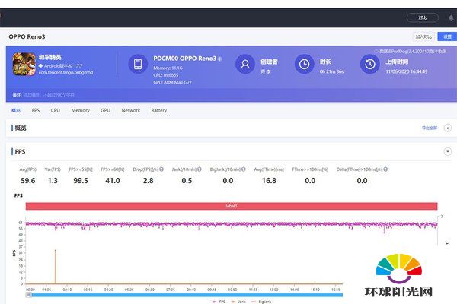Click the FPS>=55 value 99.5
The width and height of the screenshot is (457, 304).
81,181
